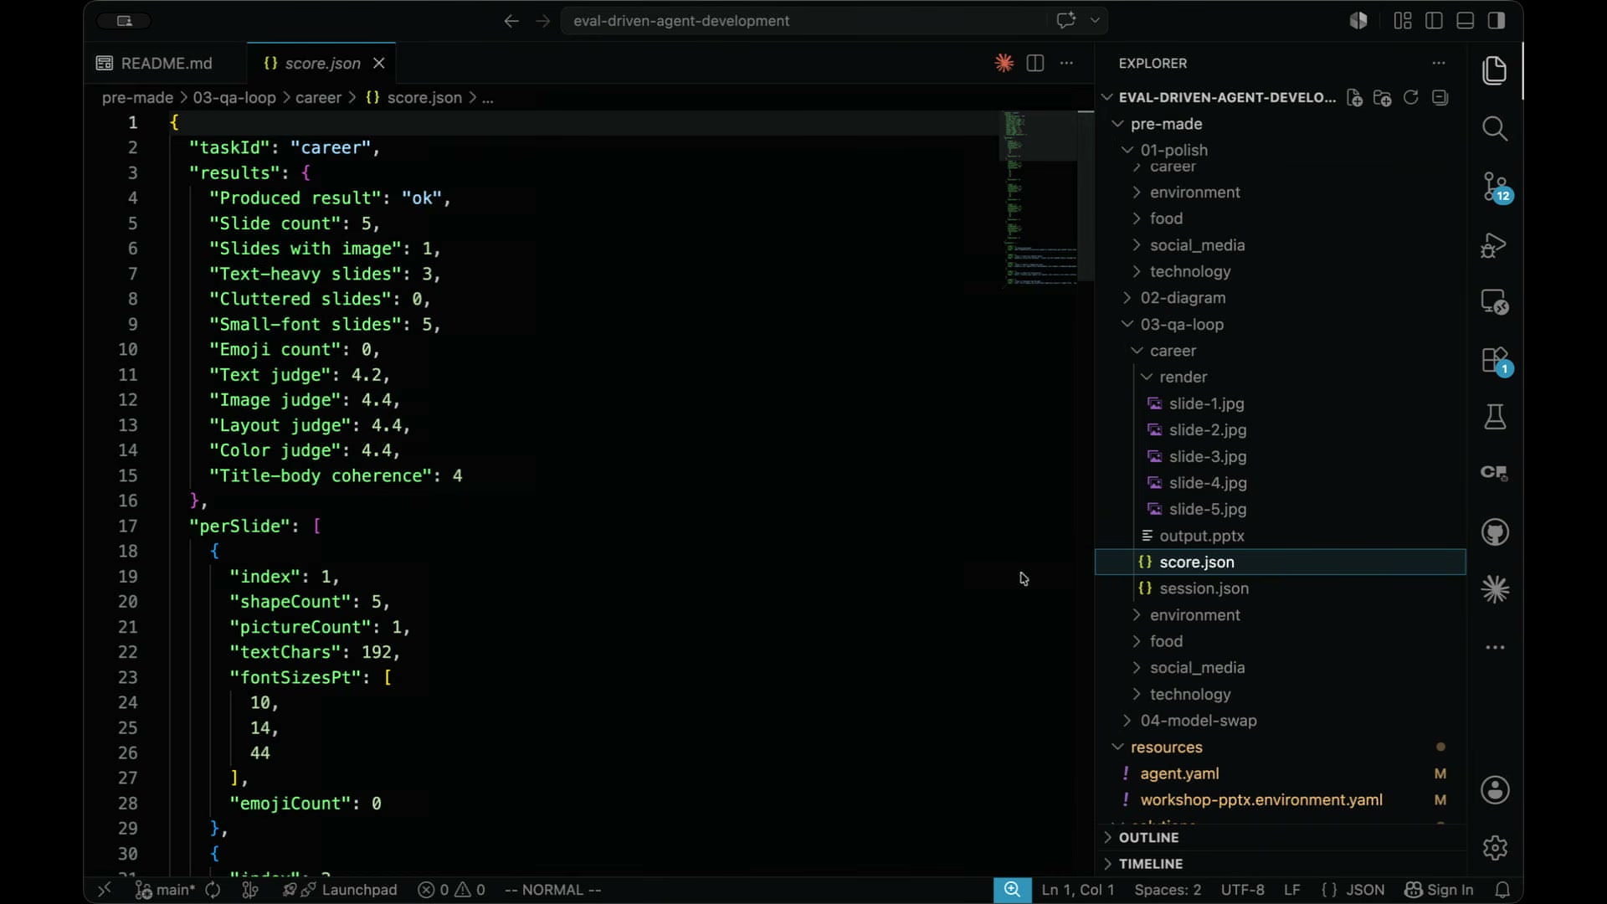
Task: Change the JSON language mode
Action: (1364, 890)
